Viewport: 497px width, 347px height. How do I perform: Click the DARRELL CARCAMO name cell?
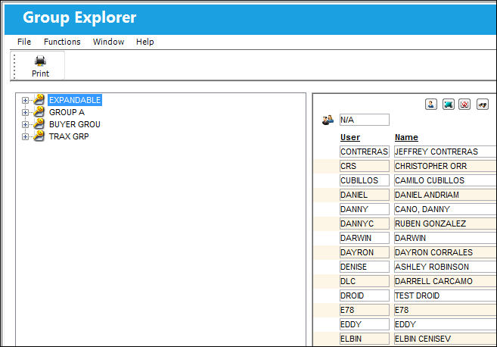(x=446, y=281)
